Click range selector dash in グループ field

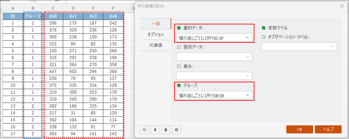[247, 95]
